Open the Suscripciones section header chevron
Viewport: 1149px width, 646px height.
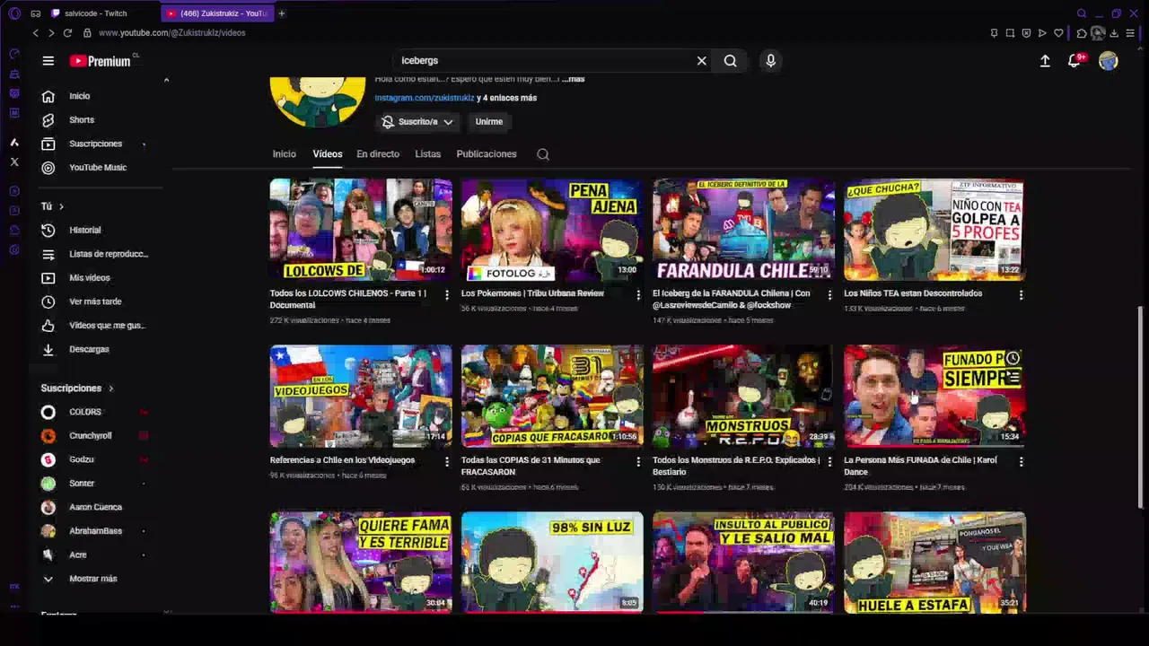pyautogui.click(x=110, y=388)
